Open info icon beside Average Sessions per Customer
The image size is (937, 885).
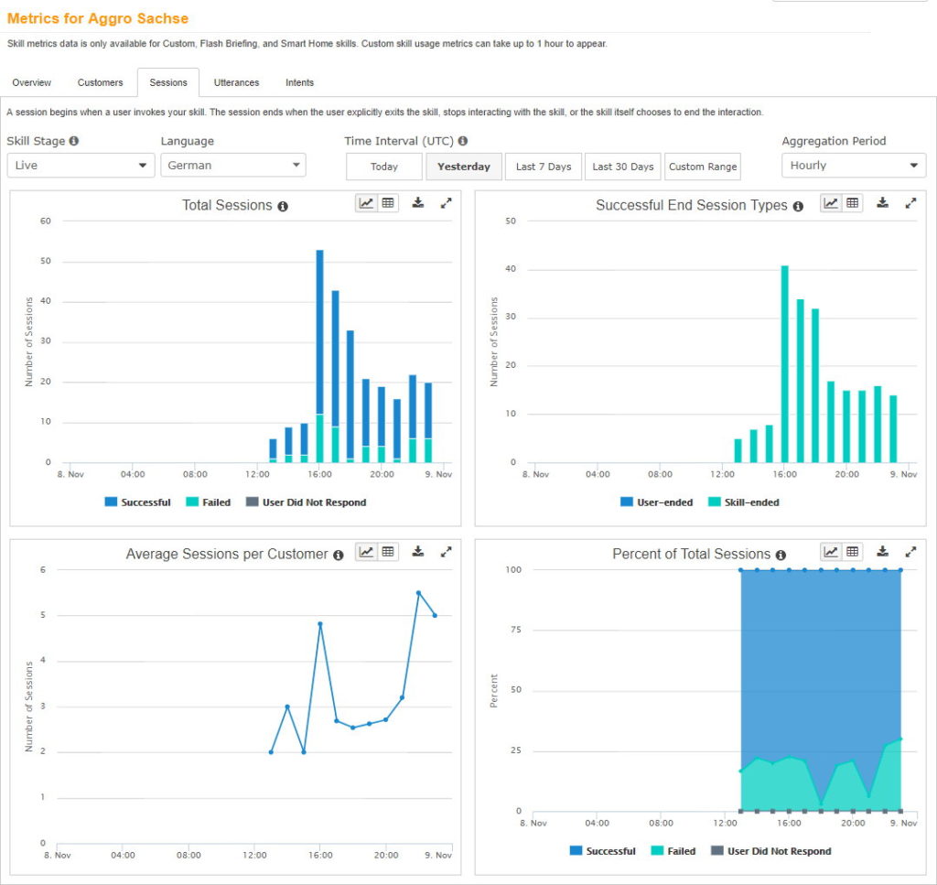click(339, 556)
